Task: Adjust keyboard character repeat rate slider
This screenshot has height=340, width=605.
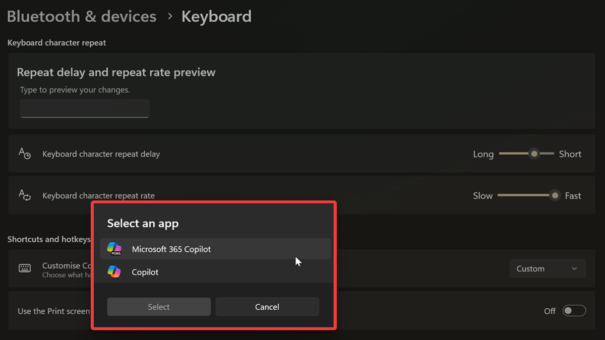Action: click(x=529, y=195)
